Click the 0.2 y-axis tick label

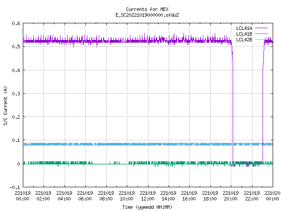tap(16, 117)
